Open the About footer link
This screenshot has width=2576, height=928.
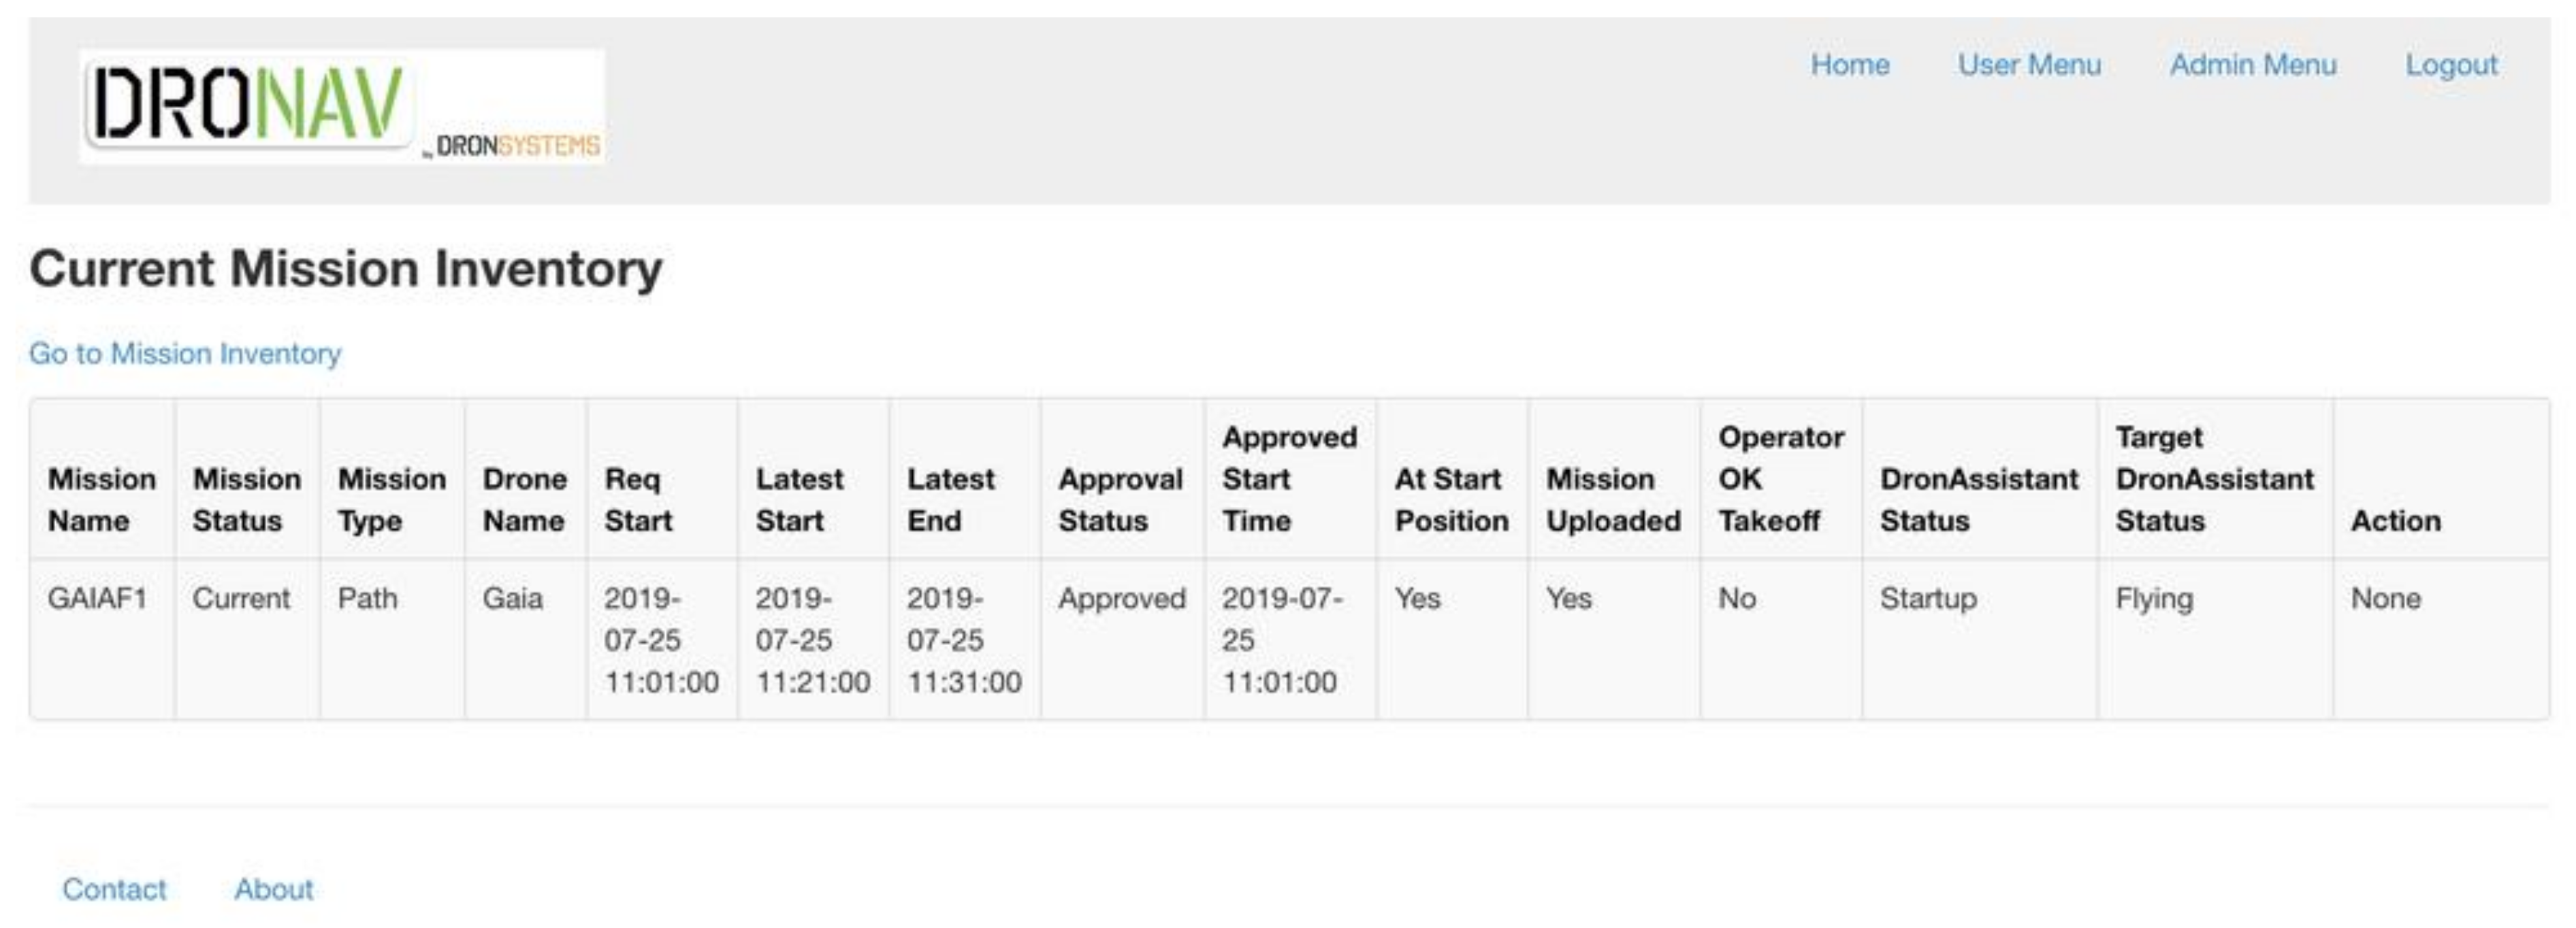[x=273, y=889]
